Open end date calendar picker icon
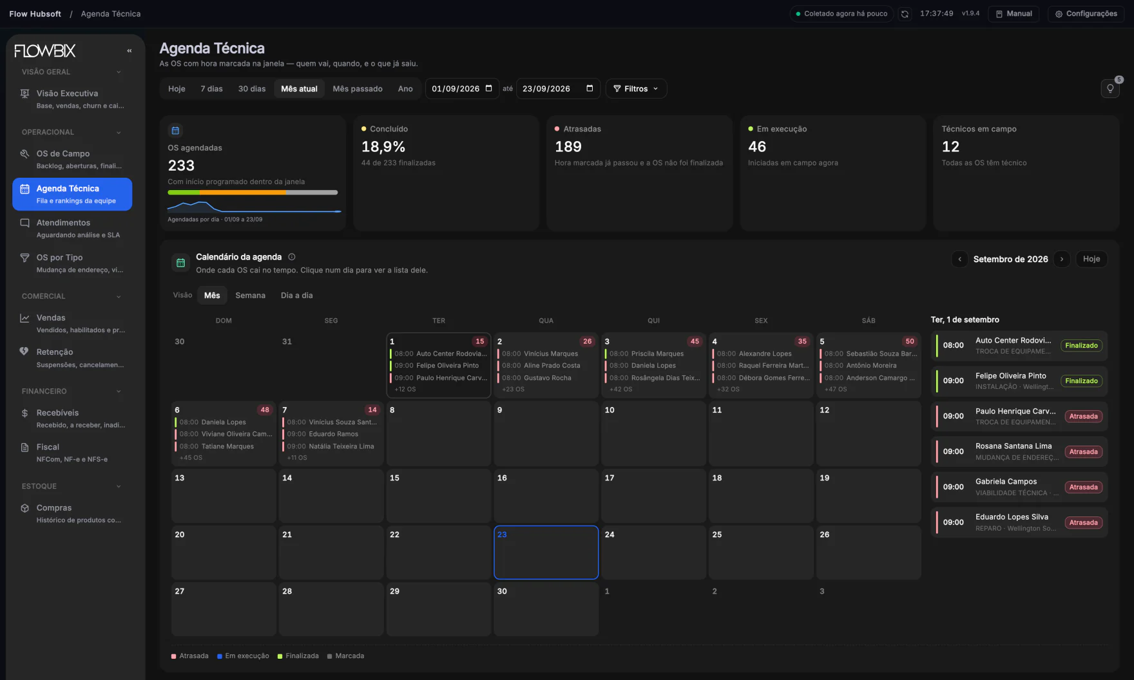The height and width of the screenshot is (680, 1134). 590,88
